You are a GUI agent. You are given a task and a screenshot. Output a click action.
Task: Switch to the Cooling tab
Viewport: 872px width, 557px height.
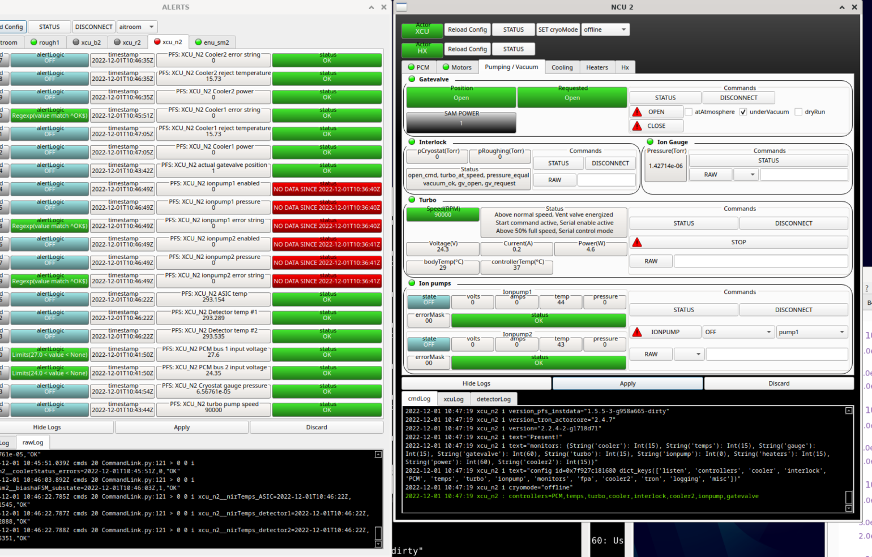562,67
